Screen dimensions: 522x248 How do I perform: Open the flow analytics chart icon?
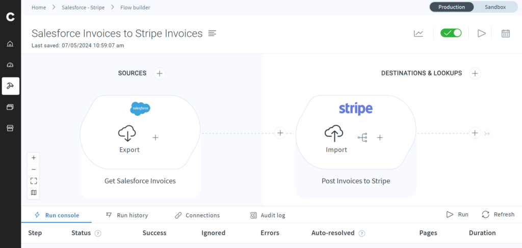pos(419,33)
